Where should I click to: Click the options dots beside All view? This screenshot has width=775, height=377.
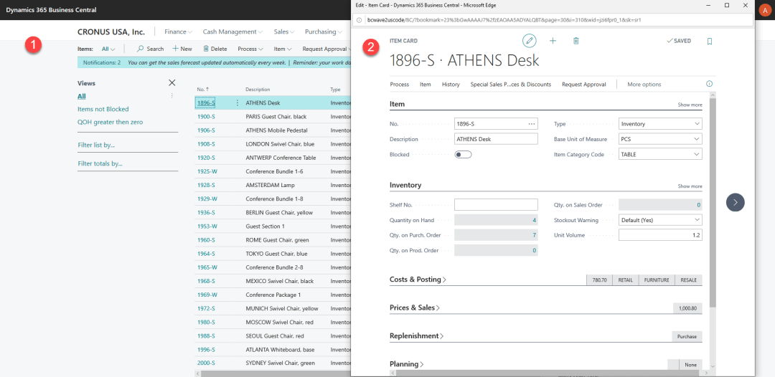(x=172, y=96)
